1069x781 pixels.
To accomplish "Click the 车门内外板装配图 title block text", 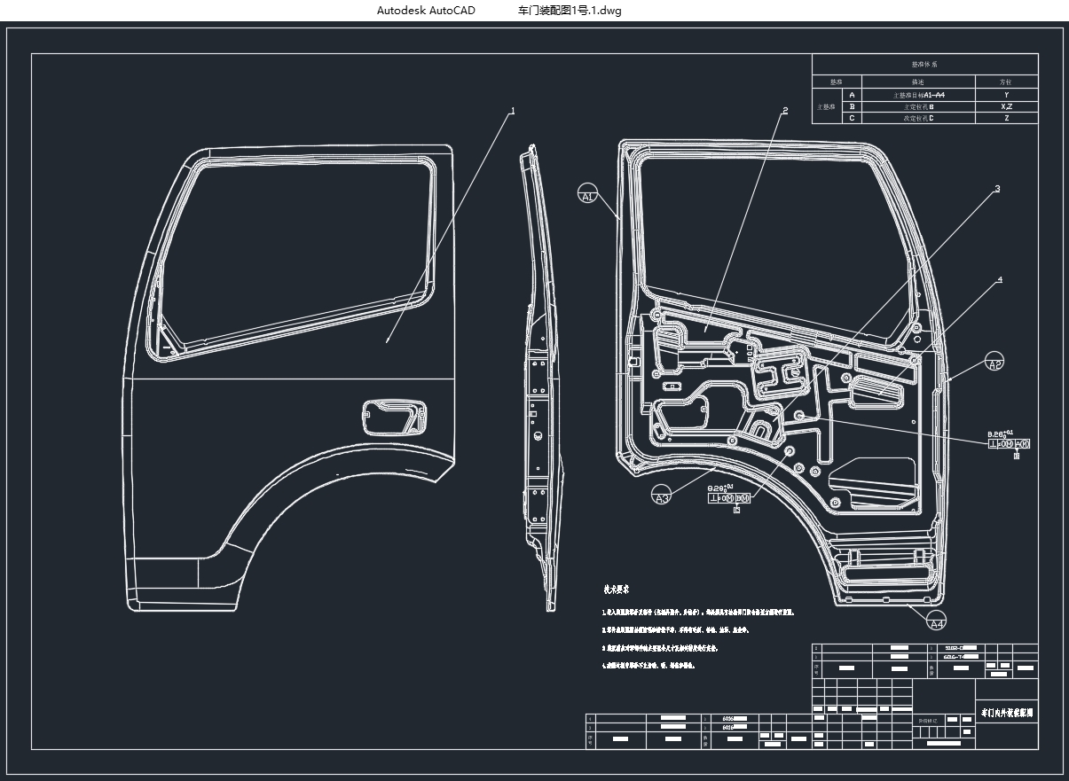I will (1007, 712).
